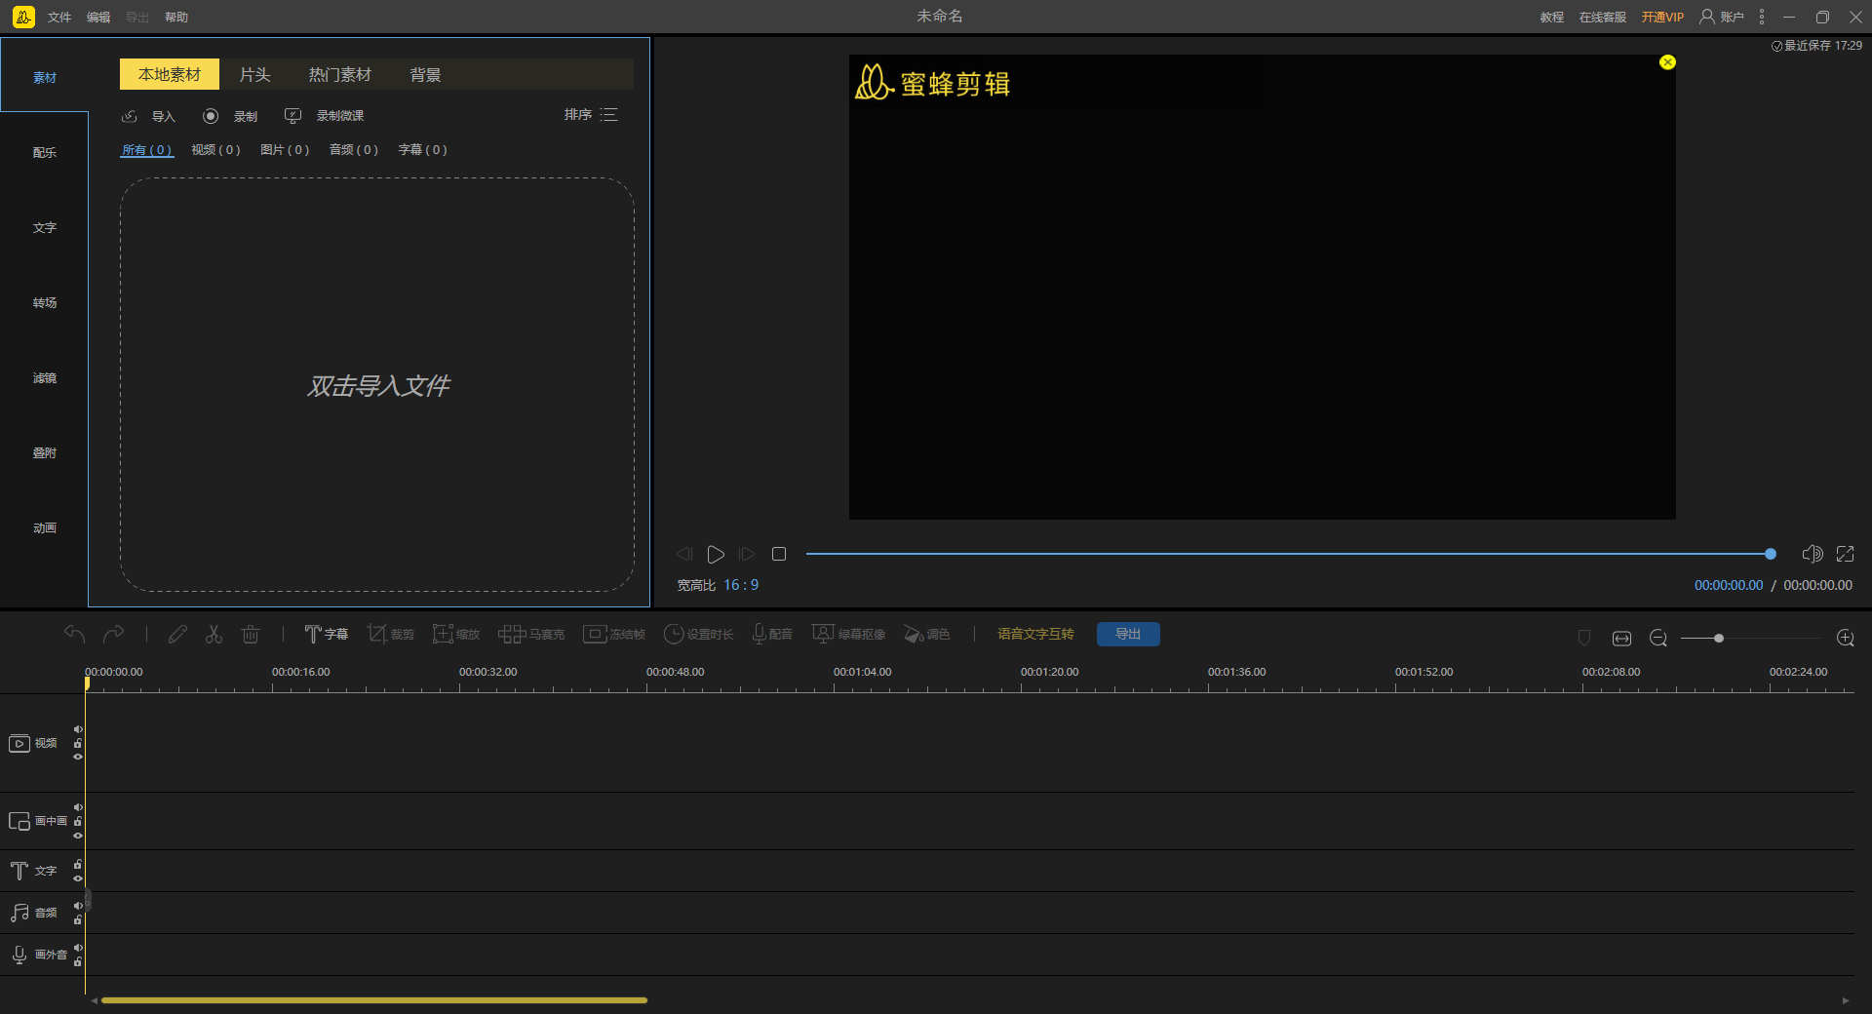Click the blue 导出 export button

coord(1127,635)
